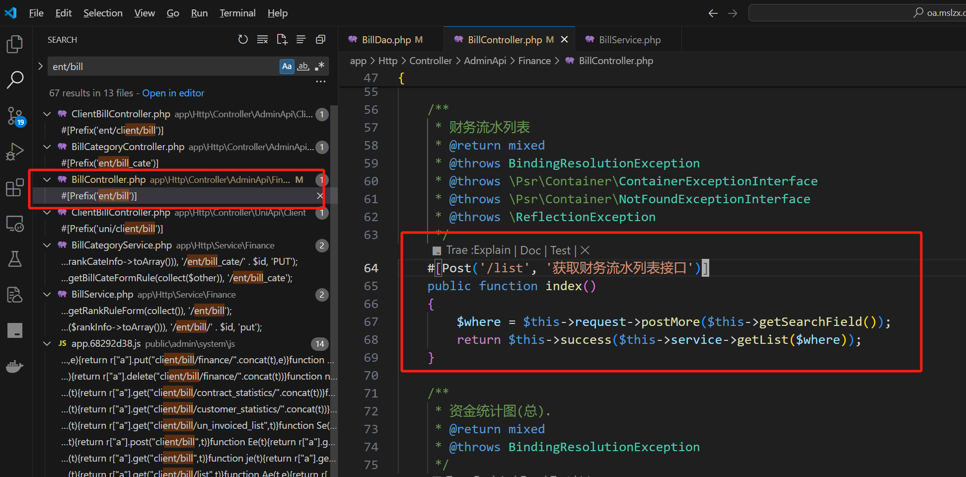Click the VS Code logo icon
Viewport: 966px width, 477px height.
point(11,13)
